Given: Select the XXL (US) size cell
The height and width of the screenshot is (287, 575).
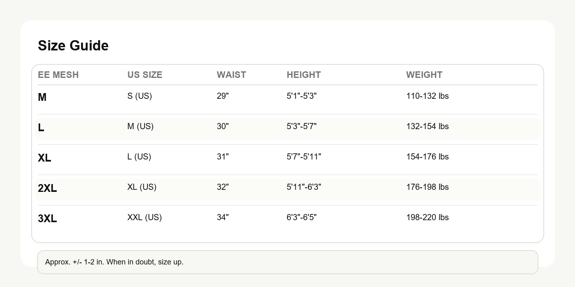Looking at the screenshot, I should (x=144, y=217).
